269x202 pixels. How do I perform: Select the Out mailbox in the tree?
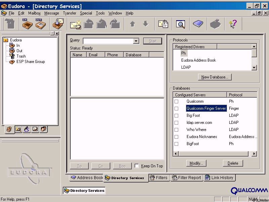(20, 51)
